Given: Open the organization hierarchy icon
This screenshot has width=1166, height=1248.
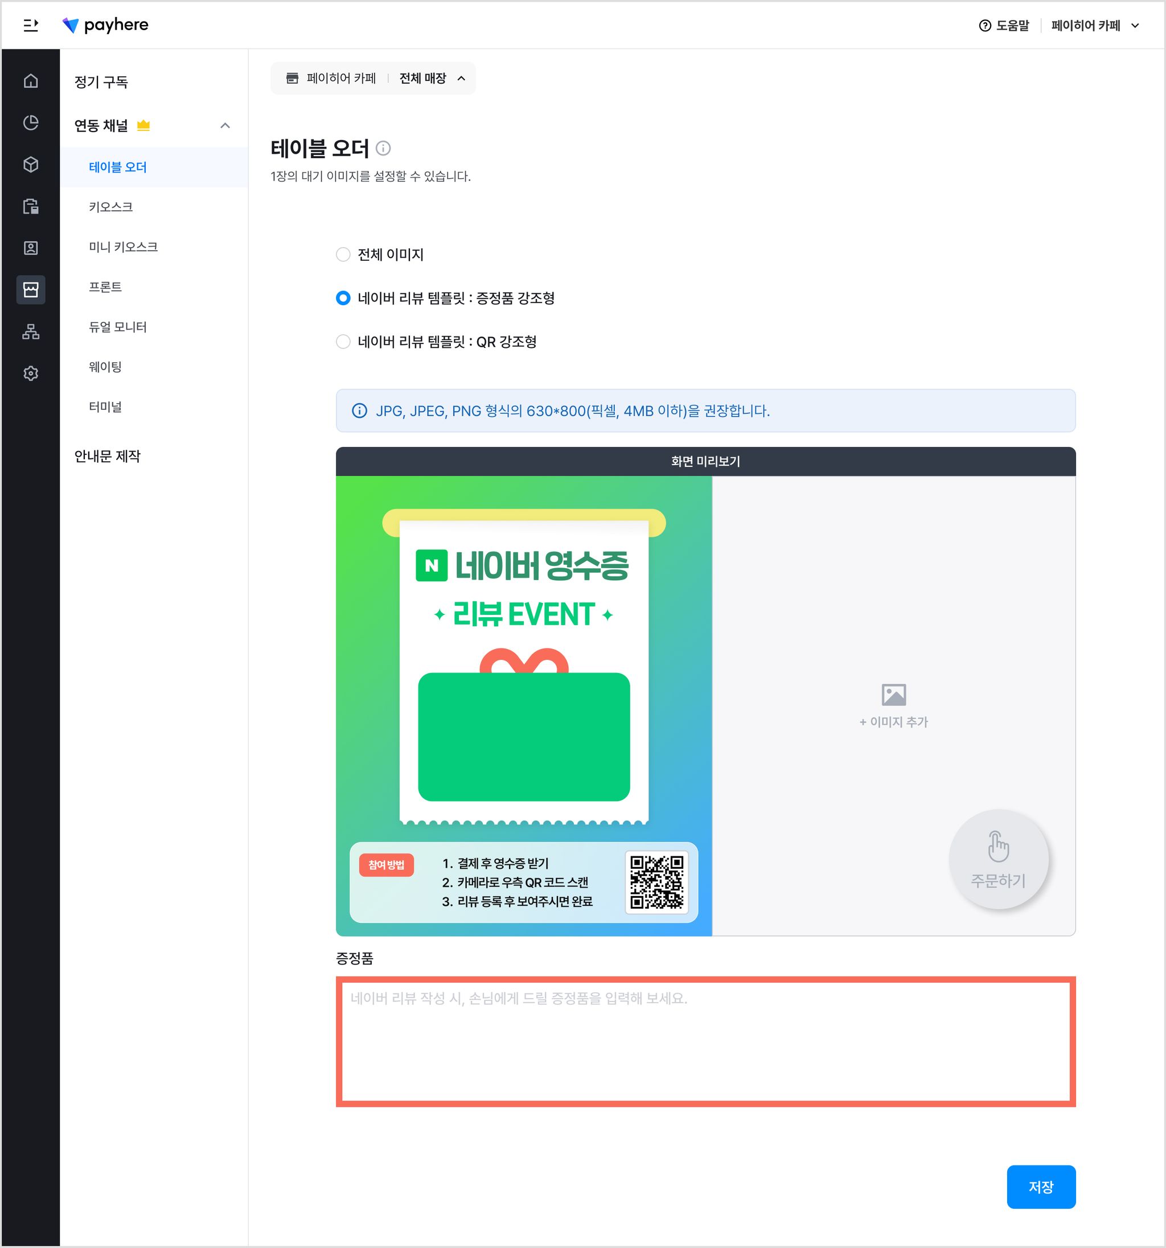Looking at the screenshot, I should point(31,331).
